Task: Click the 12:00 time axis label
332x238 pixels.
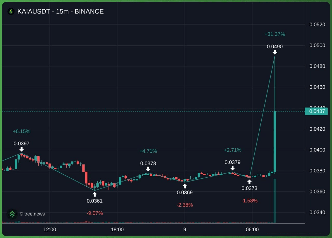Action: pyautogui.click(x=50, y=229)
